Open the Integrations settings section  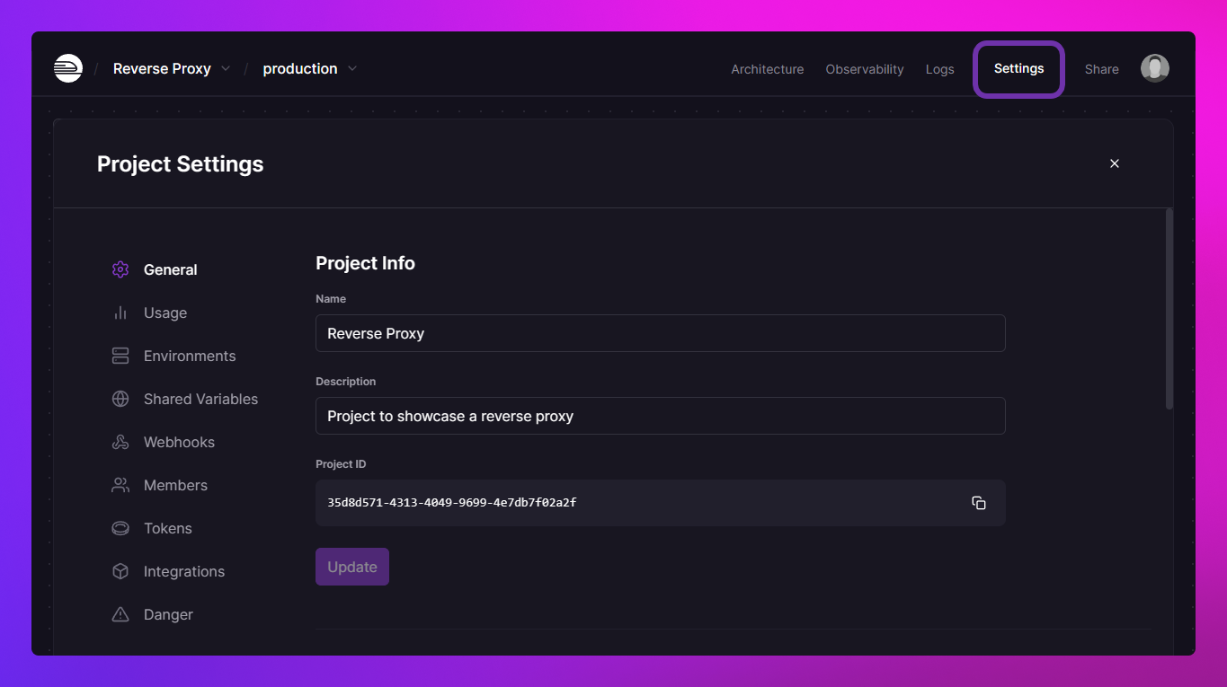click(184, 571)
